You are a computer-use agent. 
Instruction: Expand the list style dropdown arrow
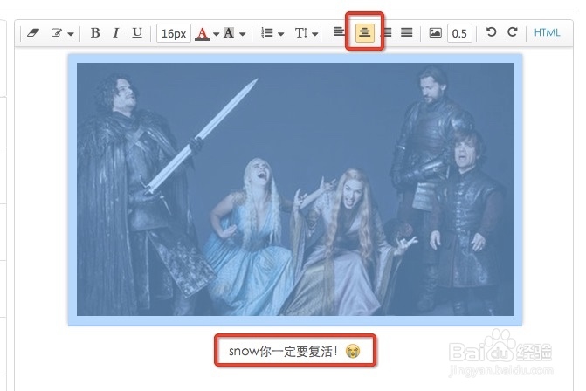click(x=281, y=34)
